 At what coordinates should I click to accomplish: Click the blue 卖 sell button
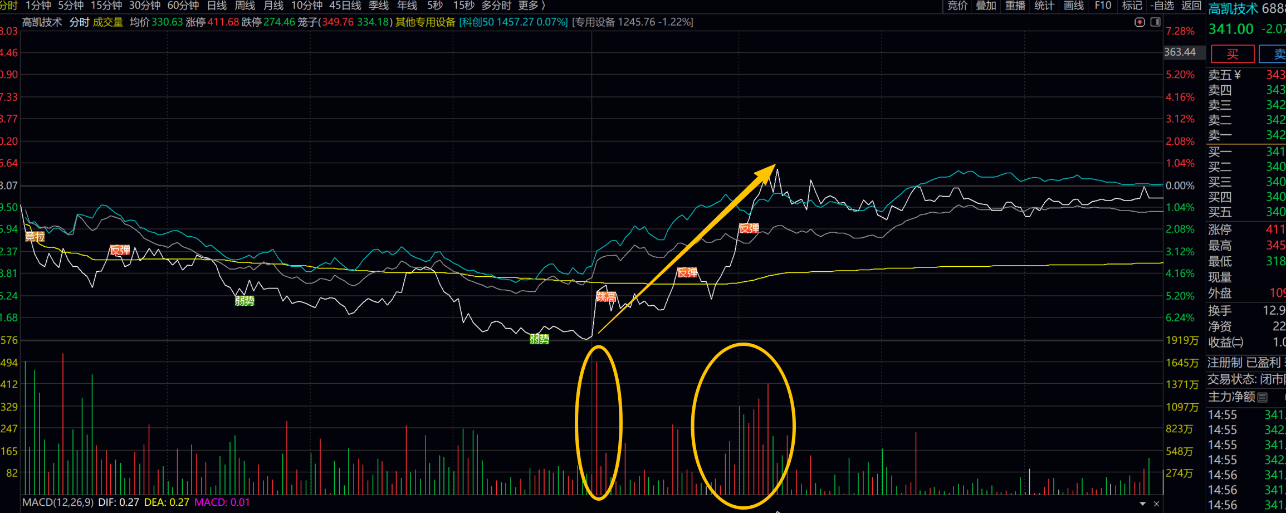(x=1273, y=54)
